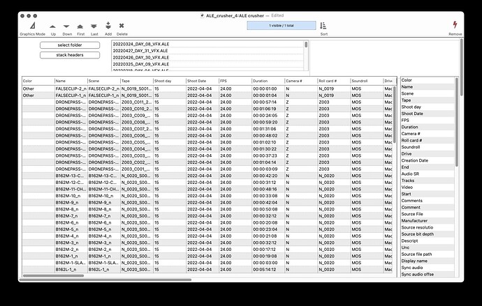Click the document icon in title bar

coord(202,15)
